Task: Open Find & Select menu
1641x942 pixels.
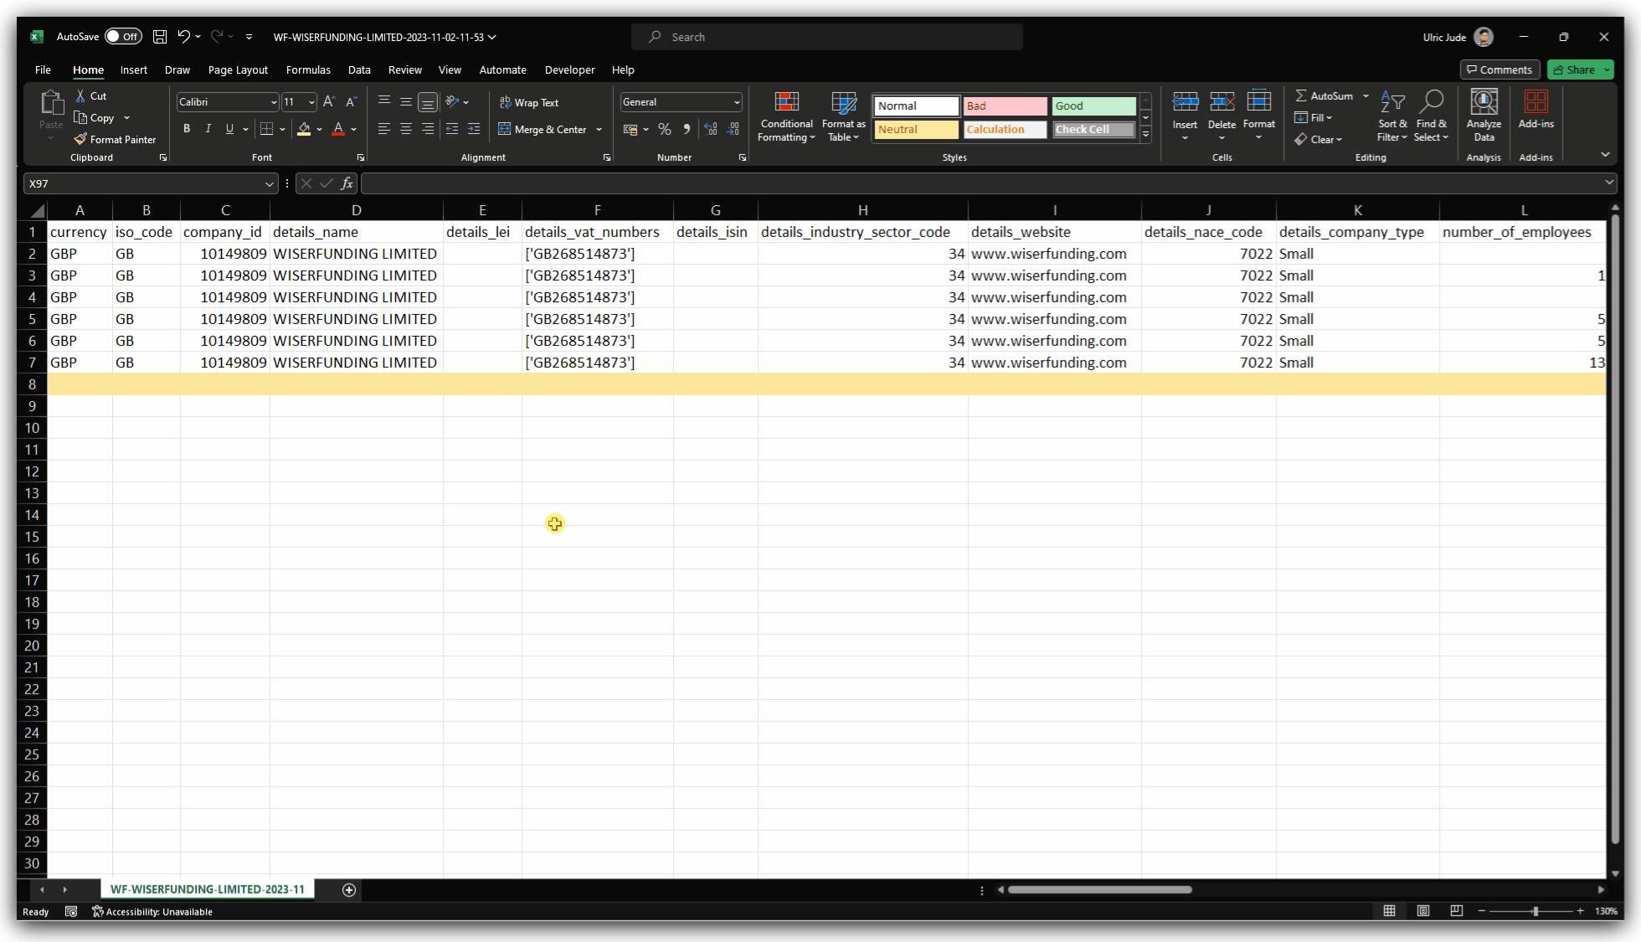Action: click(x=1432, y=116)
